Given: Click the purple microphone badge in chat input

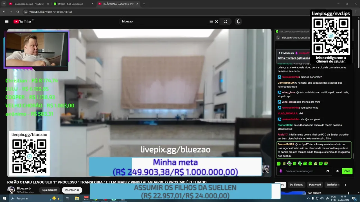Looking at the screenshot, I should pyautogui.click(x=281, y=171).
